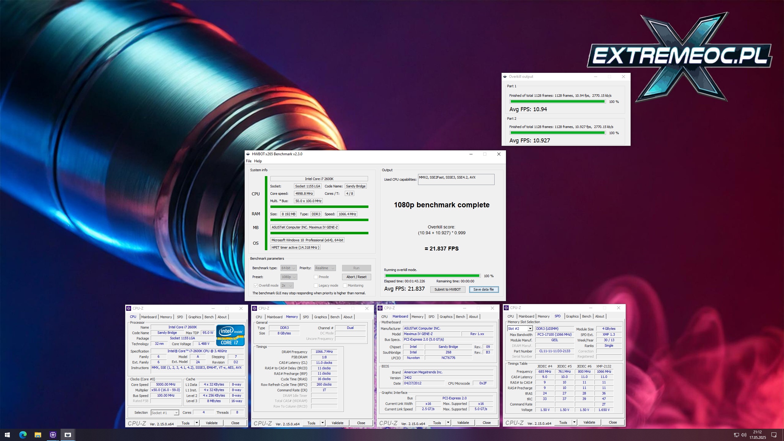
Task: Click Abort / Reset button
Action: [356, 277]
